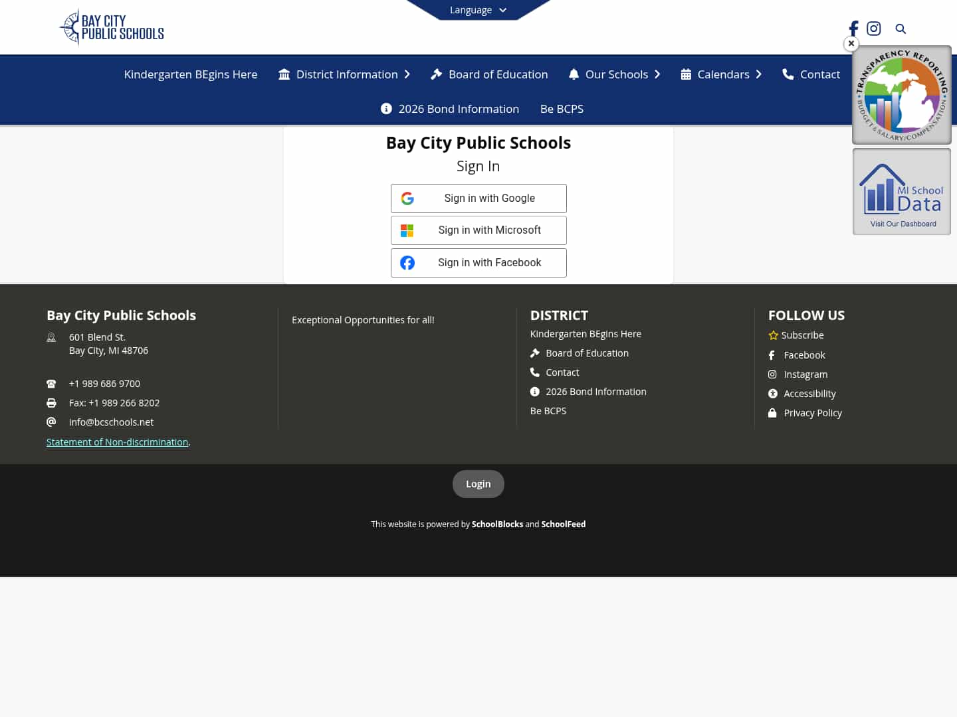Open the SchoolFeed link
Image resolution: width=957 pixels, height=717 pixels.
pyautogui.click(x=563, y=524)
